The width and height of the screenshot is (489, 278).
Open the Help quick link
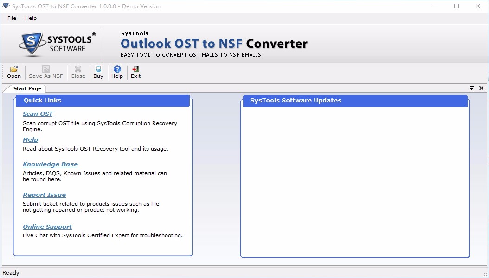(x=30, y=140)
